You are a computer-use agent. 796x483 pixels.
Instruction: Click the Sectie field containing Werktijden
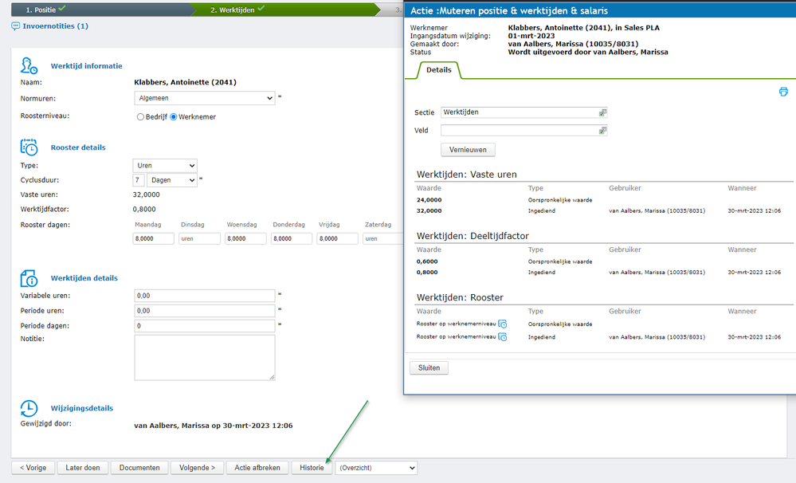(524, 112)
